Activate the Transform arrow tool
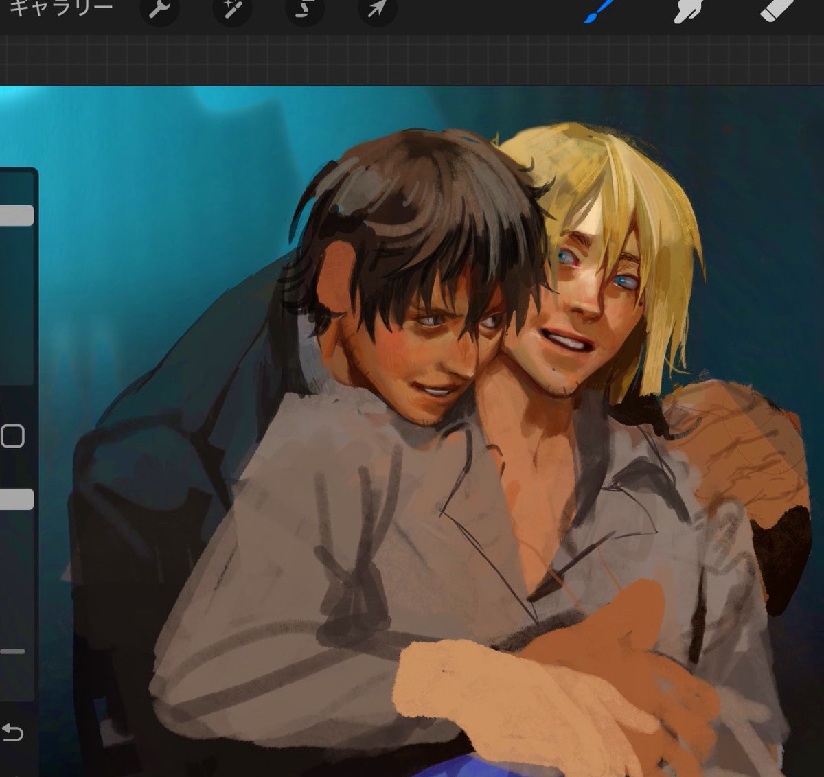 coord(378,9)
